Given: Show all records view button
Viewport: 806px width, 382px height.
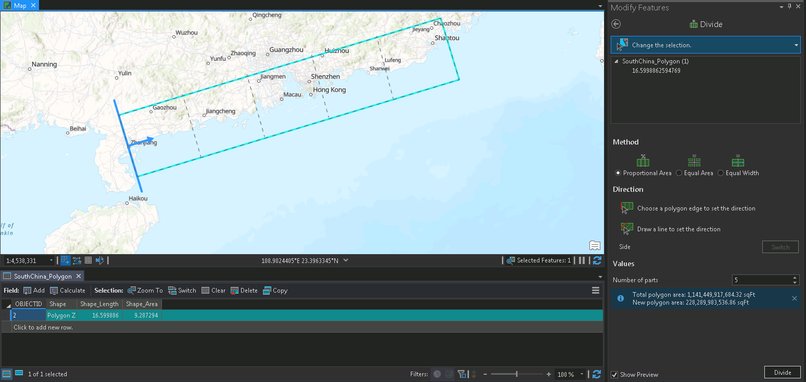Looking at the screenshot, I should tap(7, 374).
